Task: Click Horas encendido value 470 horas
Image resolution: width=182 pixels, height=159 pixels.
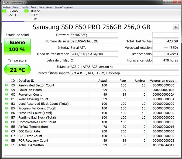Action: (166, 60)
